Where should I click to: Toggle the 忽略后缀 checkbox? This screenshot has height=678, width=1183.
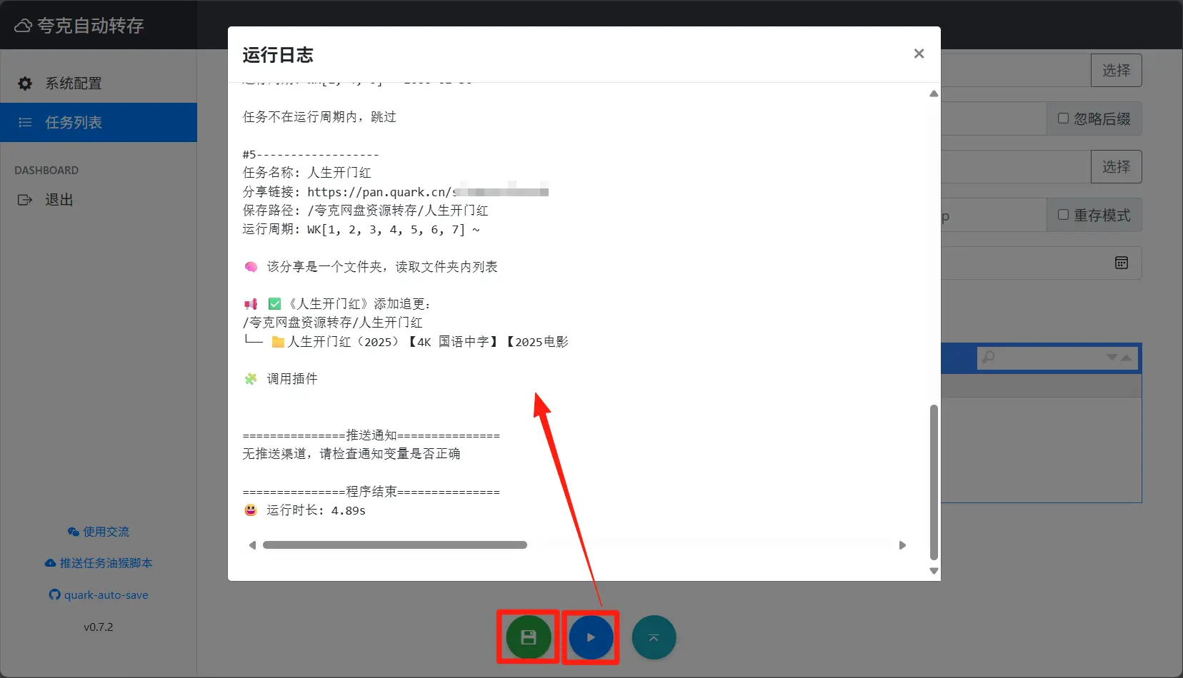(1063, 118)
